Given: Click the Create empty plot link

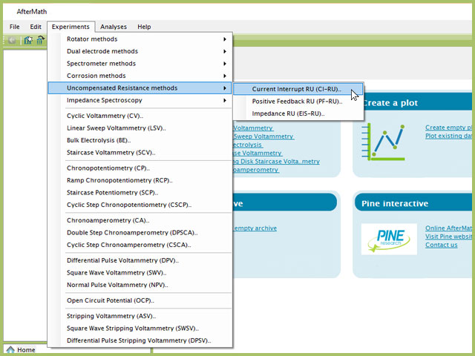Looking at the screenshot, I should point(448,128).
